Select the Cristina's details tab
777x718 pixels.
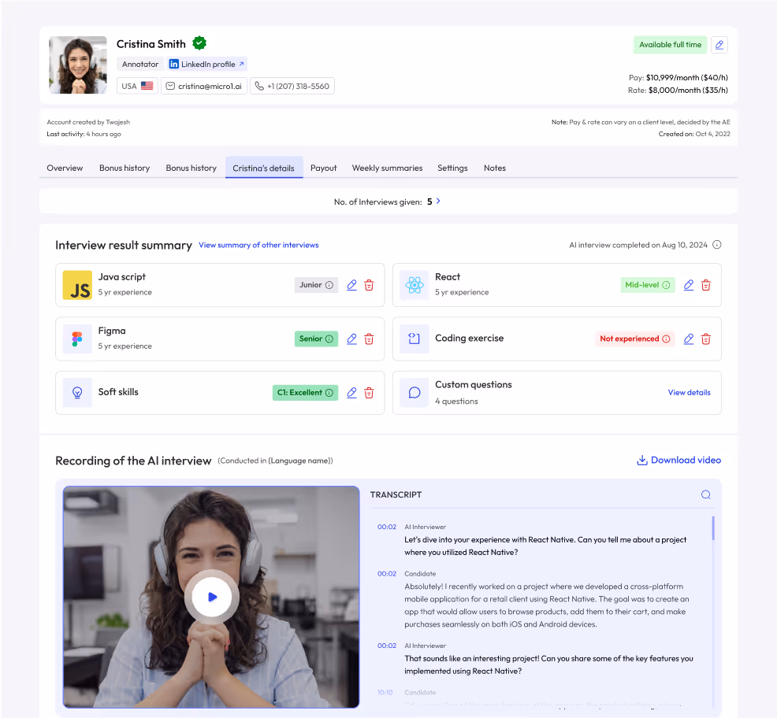(x=264, y=168)
